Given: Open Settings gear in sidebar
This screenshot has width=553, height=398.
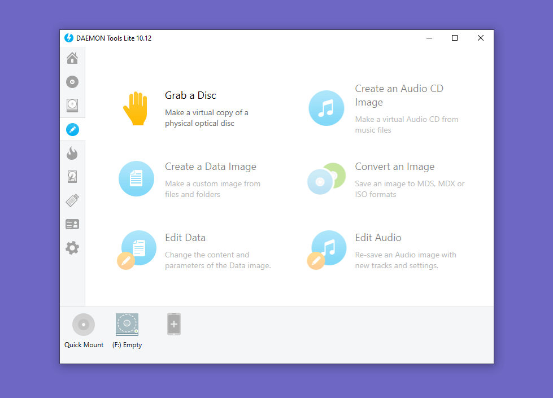Looking at the screenshot, I should point(72,248).
